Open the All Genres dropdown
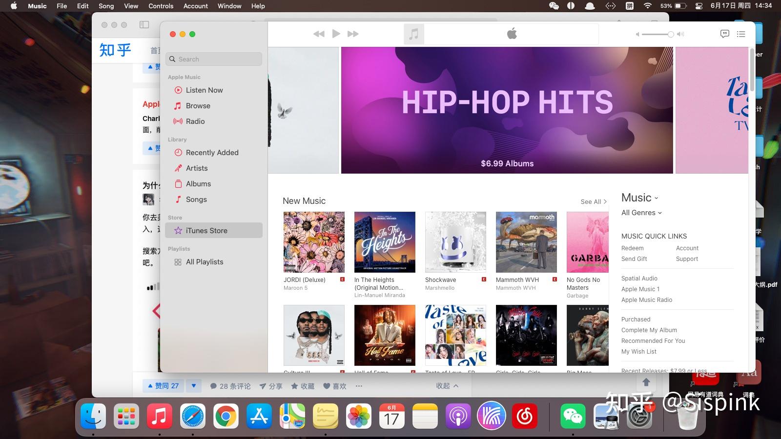Screen dimensions: 781x439 (641, 213)
